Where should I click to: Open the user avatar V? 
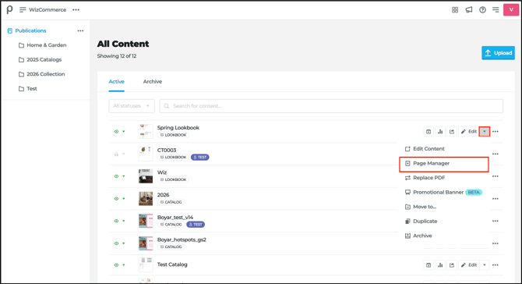(511, 9)
